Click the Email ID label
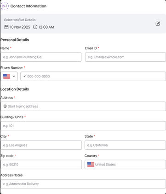 [91, 48]
